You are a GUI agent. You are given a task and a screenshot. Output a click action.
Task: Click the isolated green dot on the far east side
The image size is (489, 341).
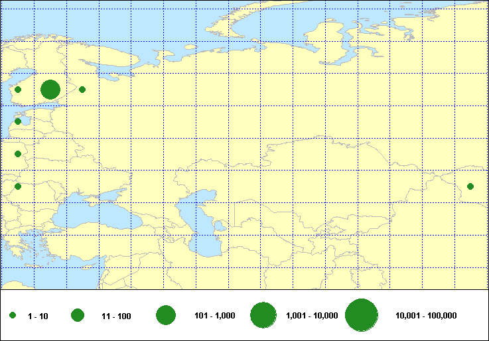tap(470, 186)
